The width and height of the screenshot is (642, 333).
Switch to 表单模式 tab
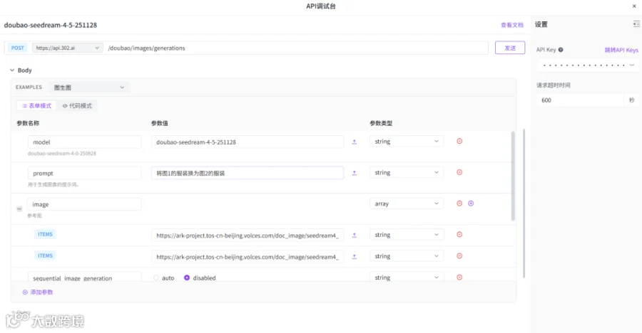click(37, 106)
